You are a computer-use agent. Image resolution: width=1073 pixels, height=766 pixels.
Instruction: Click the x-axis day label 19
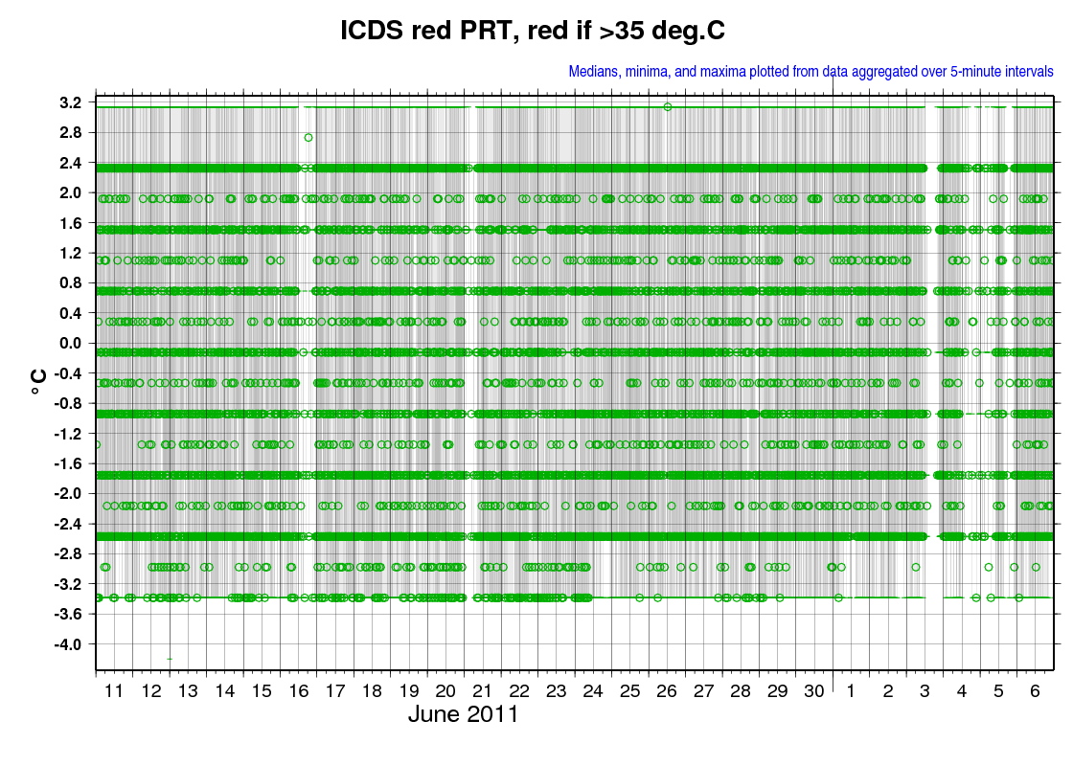click(409, 691)
